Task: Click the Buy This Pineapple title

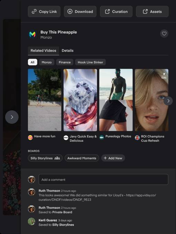Action: pos(59,32)
